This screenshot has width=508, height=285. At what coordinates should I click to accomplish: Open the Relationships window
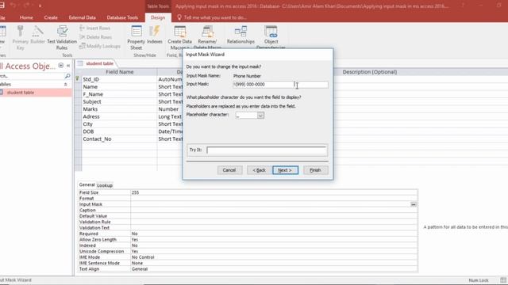(241, 35)
